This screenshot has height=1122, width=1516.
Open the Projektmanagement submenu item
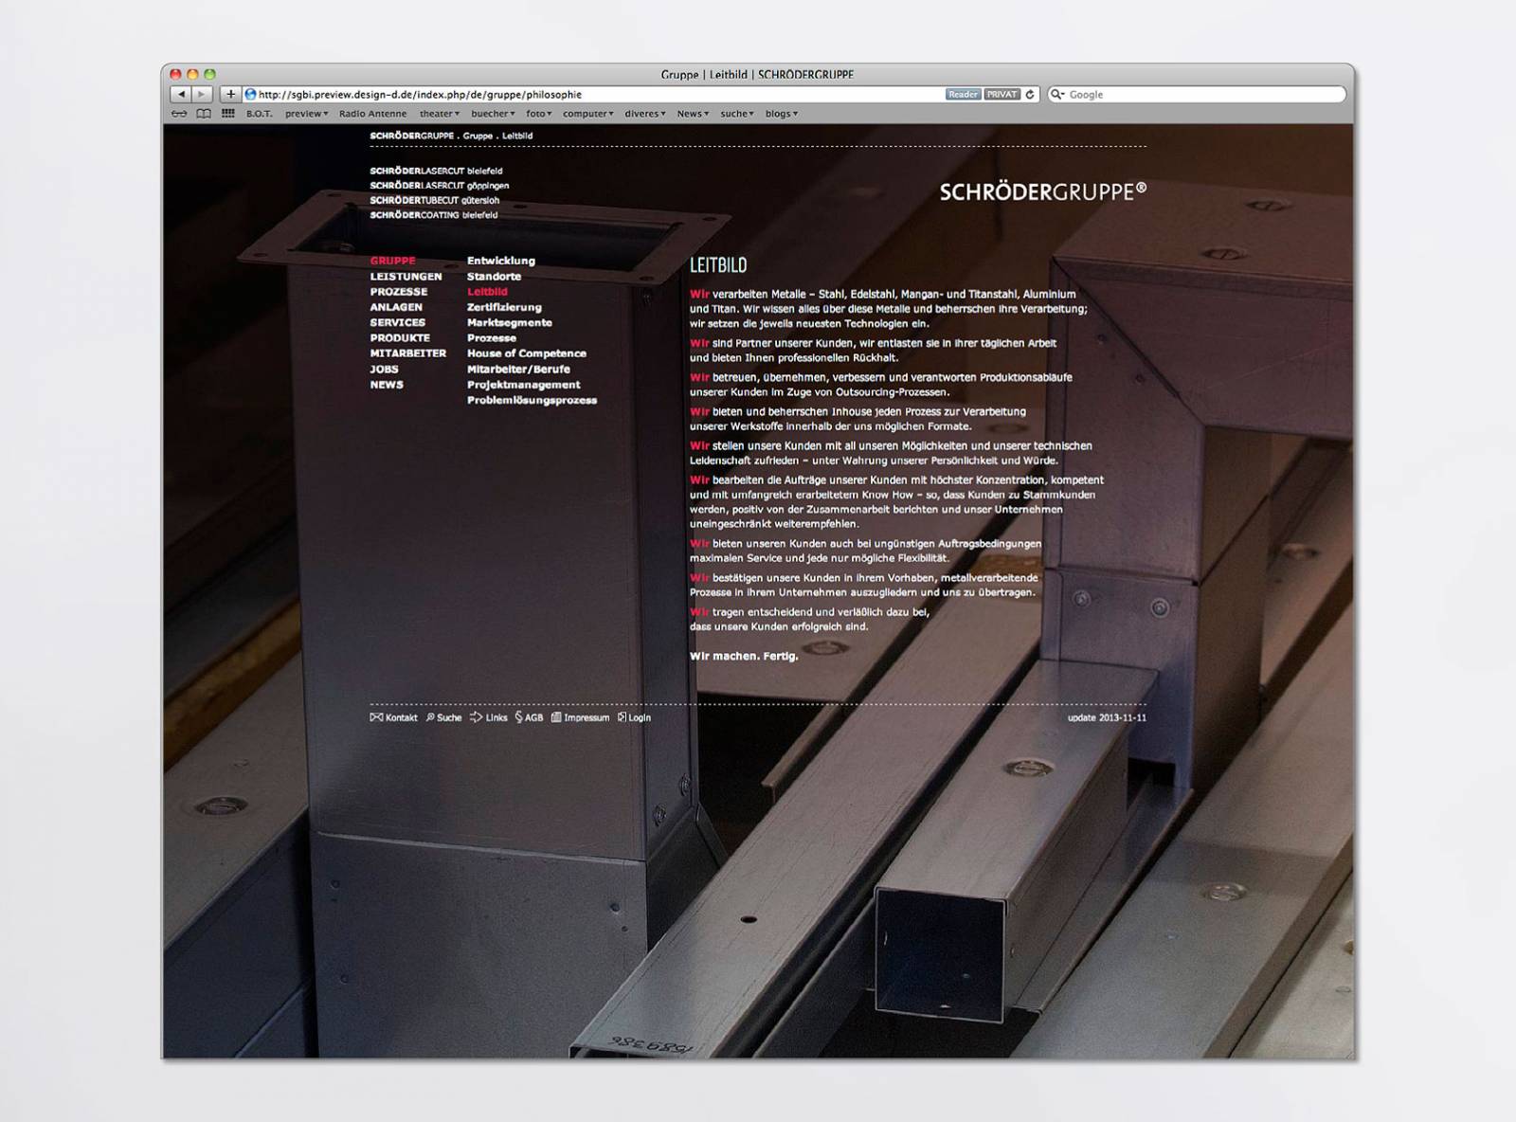click(524, 385)
